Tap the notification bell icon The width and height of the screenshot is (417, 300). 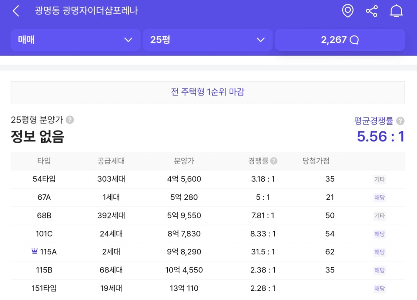(396, 11)
